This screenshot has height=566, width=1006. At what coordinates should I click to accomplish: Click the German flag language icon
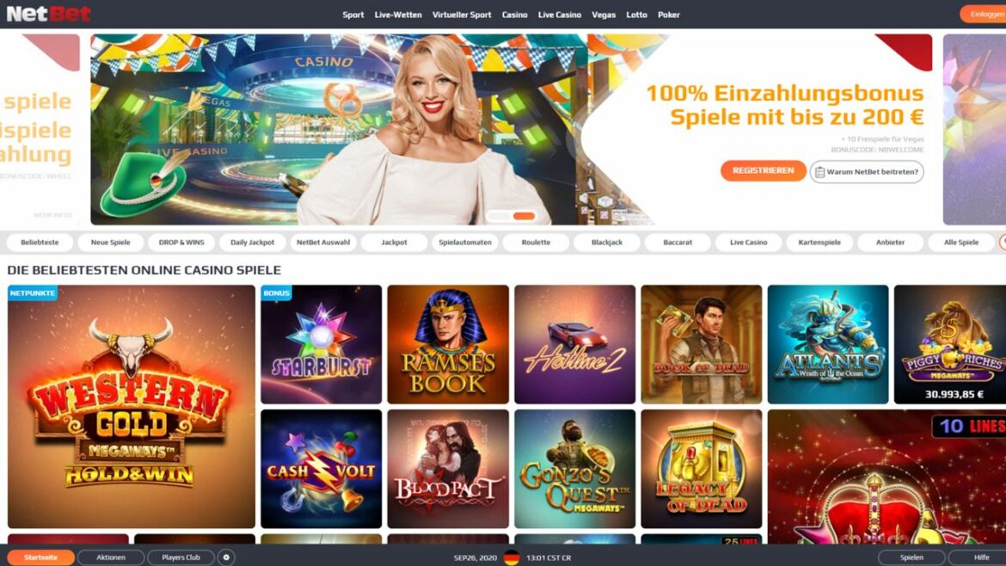point(512,557)
